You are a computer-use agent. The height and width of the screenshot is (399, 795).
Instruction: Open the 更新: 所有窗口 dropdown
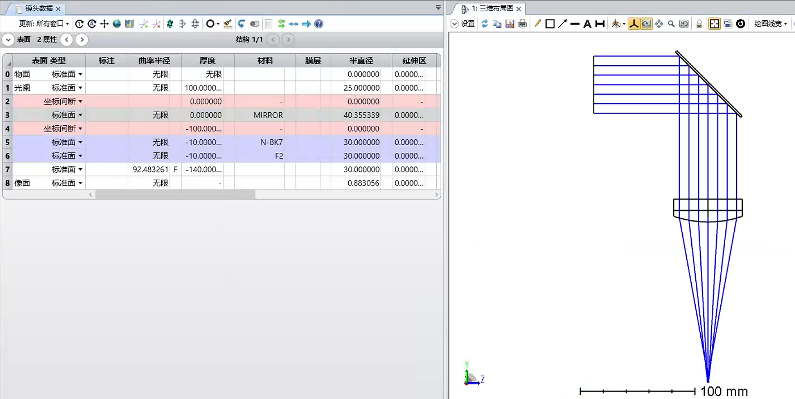tap(44, 24)
